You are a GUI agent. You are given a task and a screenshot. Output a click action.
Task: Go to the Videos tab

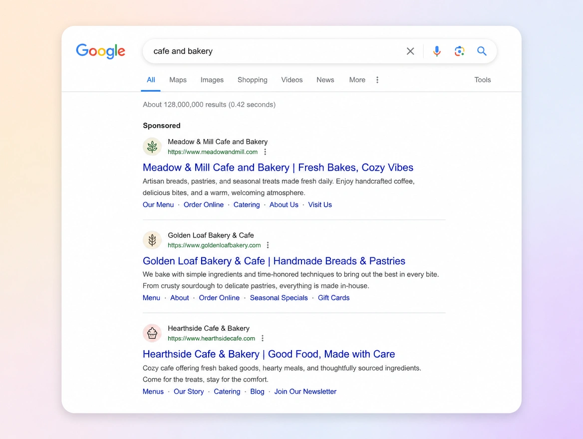click(292, 80)
